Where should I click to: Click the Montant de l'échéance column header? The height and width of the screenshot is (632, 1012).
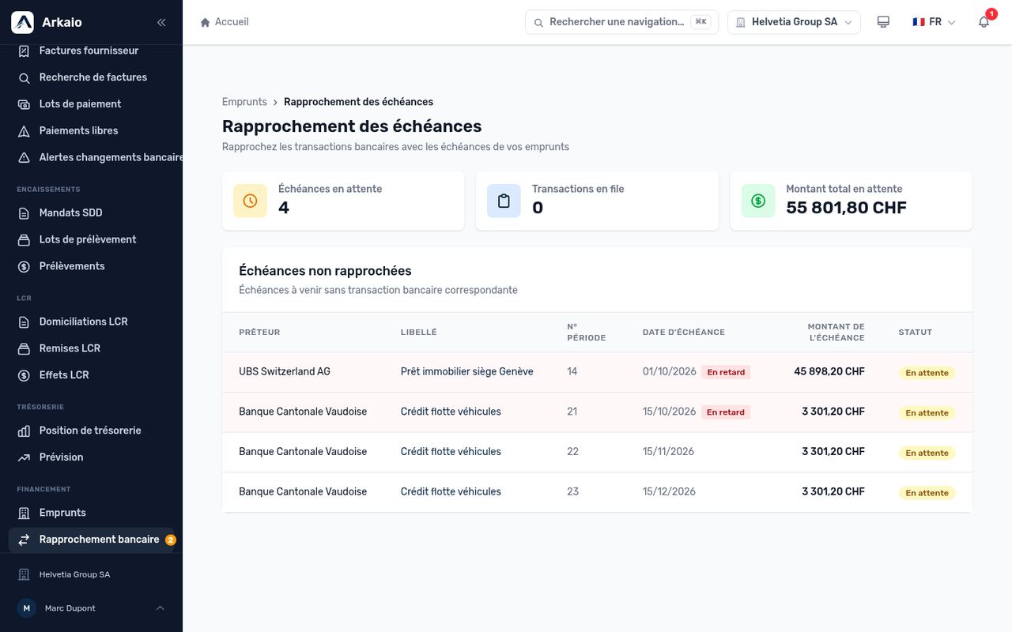[x=836, y=332]
